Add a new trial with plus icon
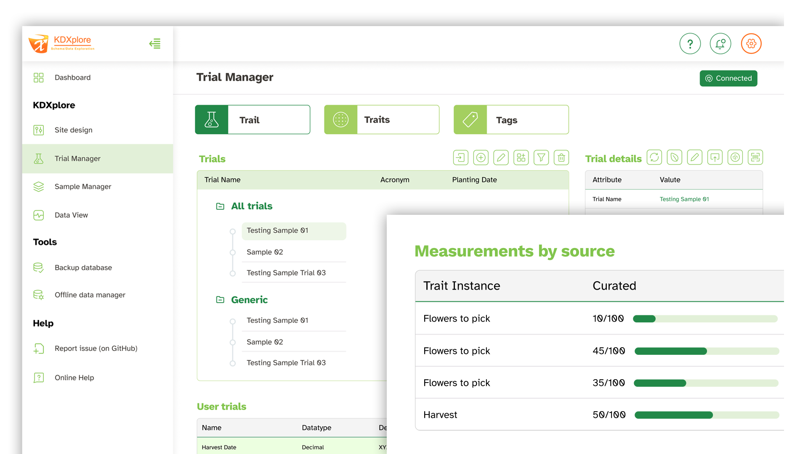Viewport: 808px width, 454px height. coord(481,158)
